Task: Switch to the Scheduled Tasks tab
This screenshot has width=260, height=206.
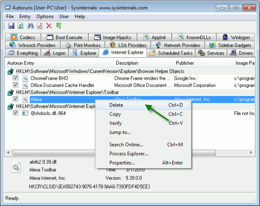Action: pos(171,53)
